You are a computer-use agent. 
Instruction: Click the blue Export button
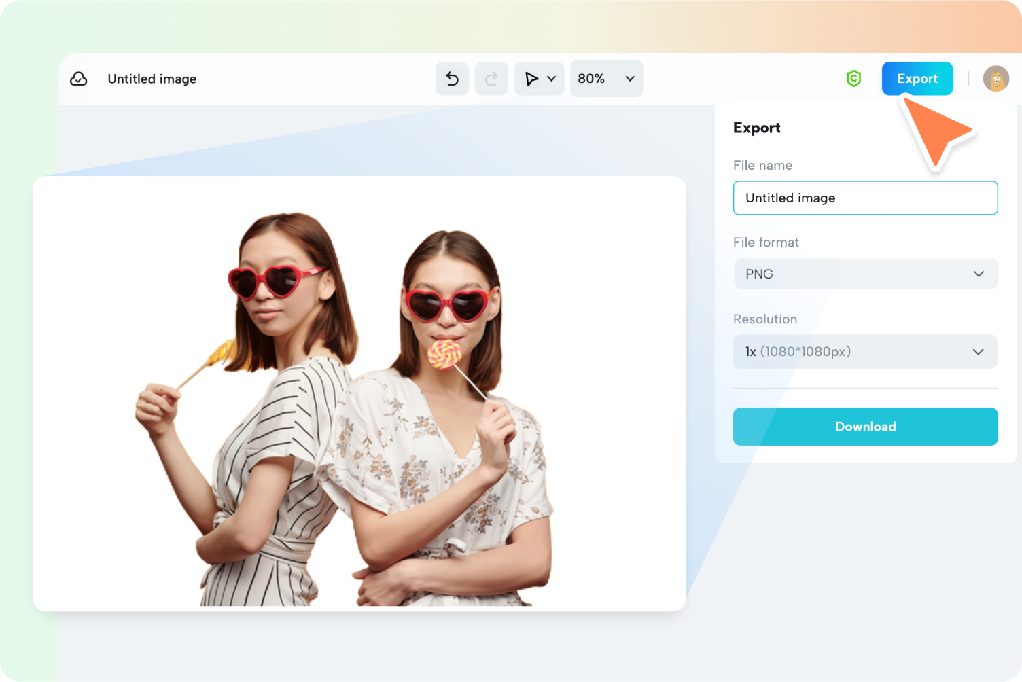917,79
